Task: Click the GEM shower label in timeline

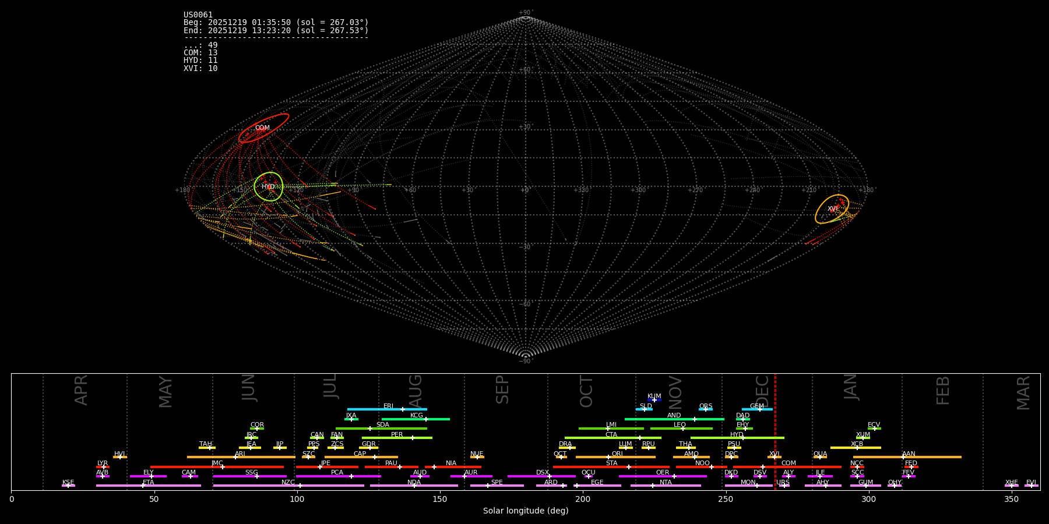Action: pyautogui.click(x=757, y=406)
